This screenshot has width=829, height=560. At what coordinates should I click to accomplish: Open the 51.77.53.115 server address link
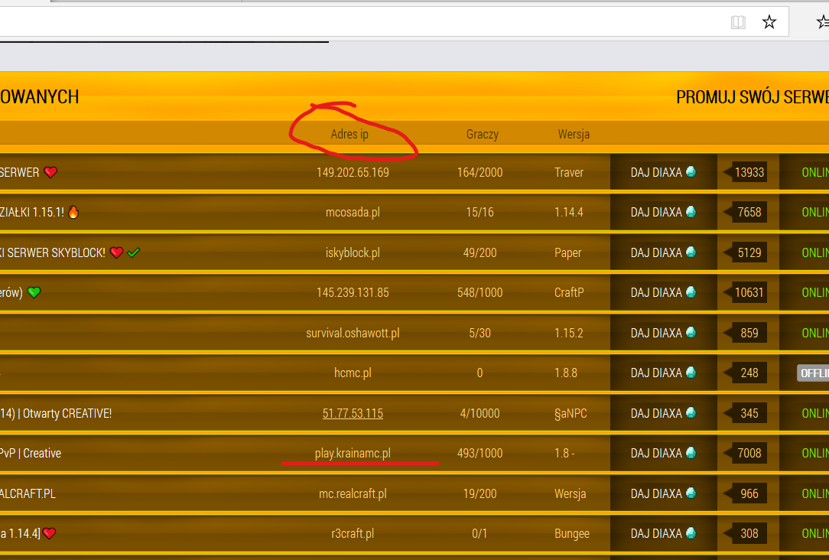(x=353, y=413)
